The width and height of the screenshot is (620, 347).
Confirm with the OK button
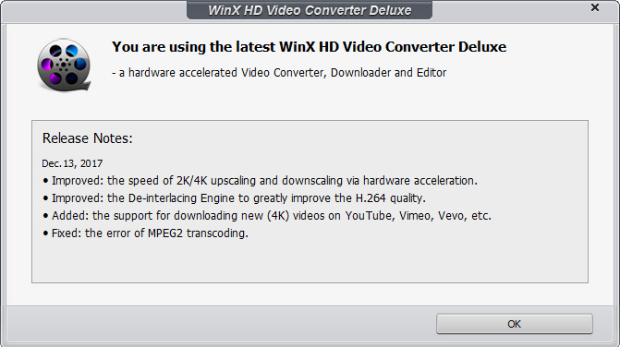[x=514, y=324]
